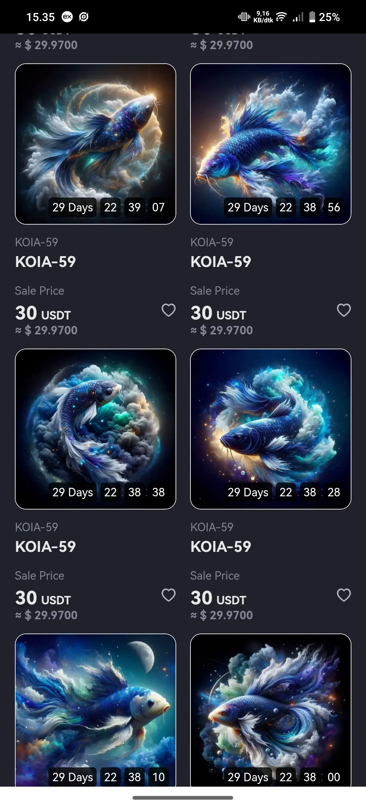
Task: Toggle favorite heart for the 22:38:28 timer listing
Action: click(x=344, y=595)
